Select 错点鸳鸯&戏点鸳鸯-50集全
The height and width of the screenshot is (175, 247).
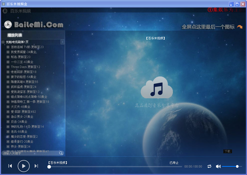pyautogui.click(x=29, y=97)
